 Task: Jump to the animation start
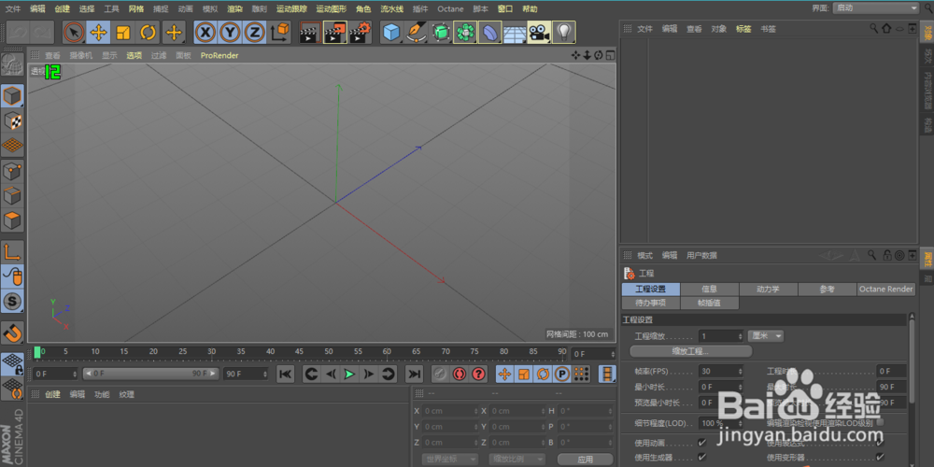click(285, 375)
